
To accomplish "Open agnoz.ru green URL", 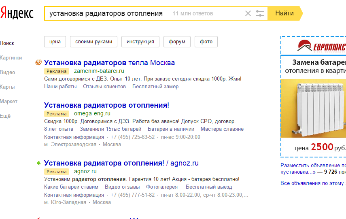I will [x=85, y=171].
